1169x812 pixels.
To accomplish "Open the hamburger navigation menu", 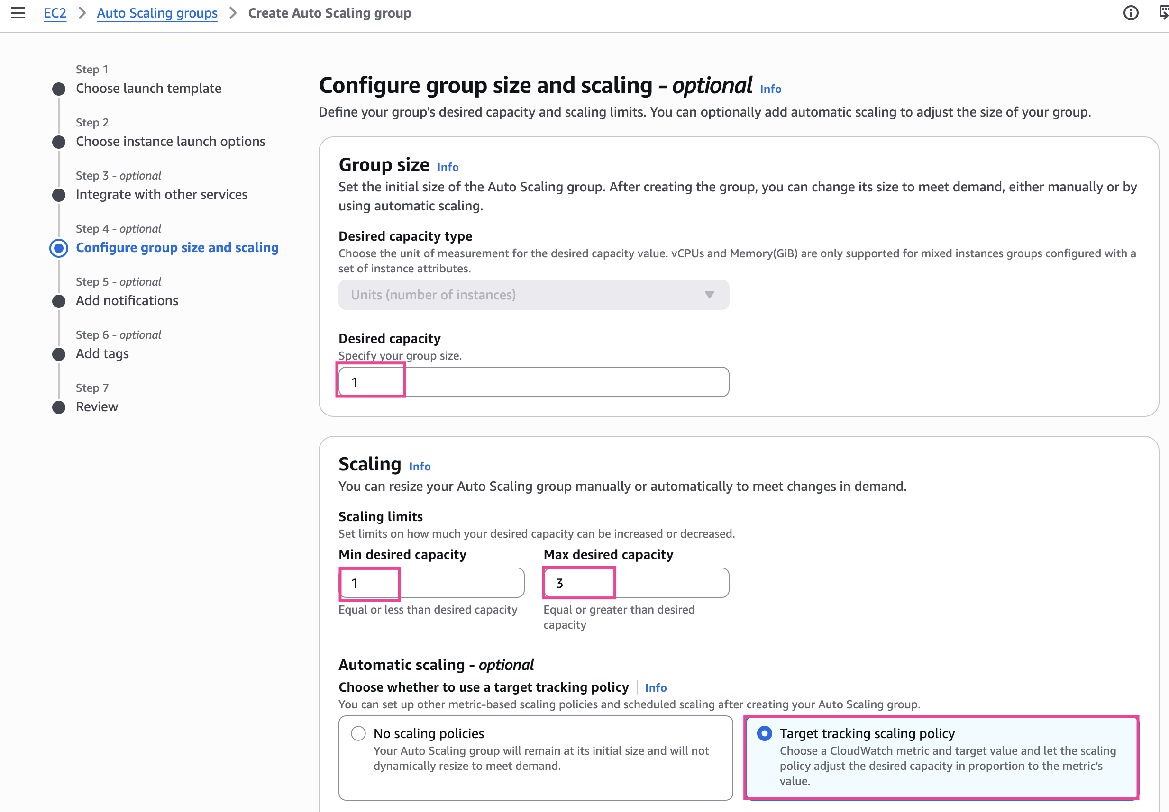I will (18, 13).
